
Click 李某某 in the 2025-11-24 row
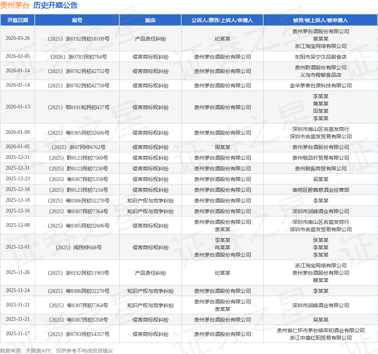click(x=320, y=291)
